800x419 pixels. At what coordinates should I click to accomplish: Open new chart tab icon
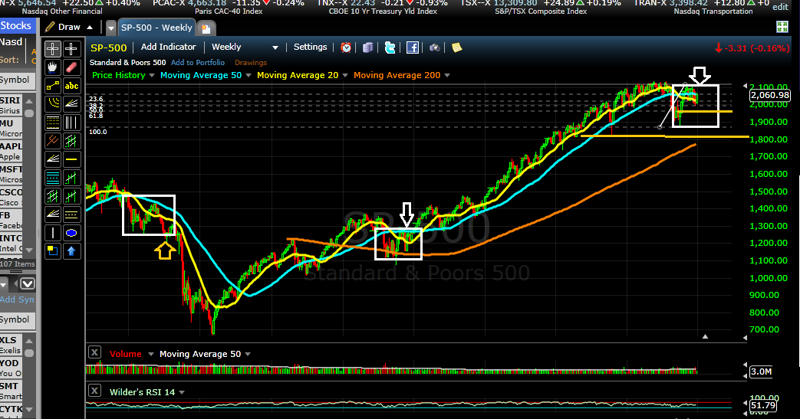pyautogui.click(x=206, y=28)
